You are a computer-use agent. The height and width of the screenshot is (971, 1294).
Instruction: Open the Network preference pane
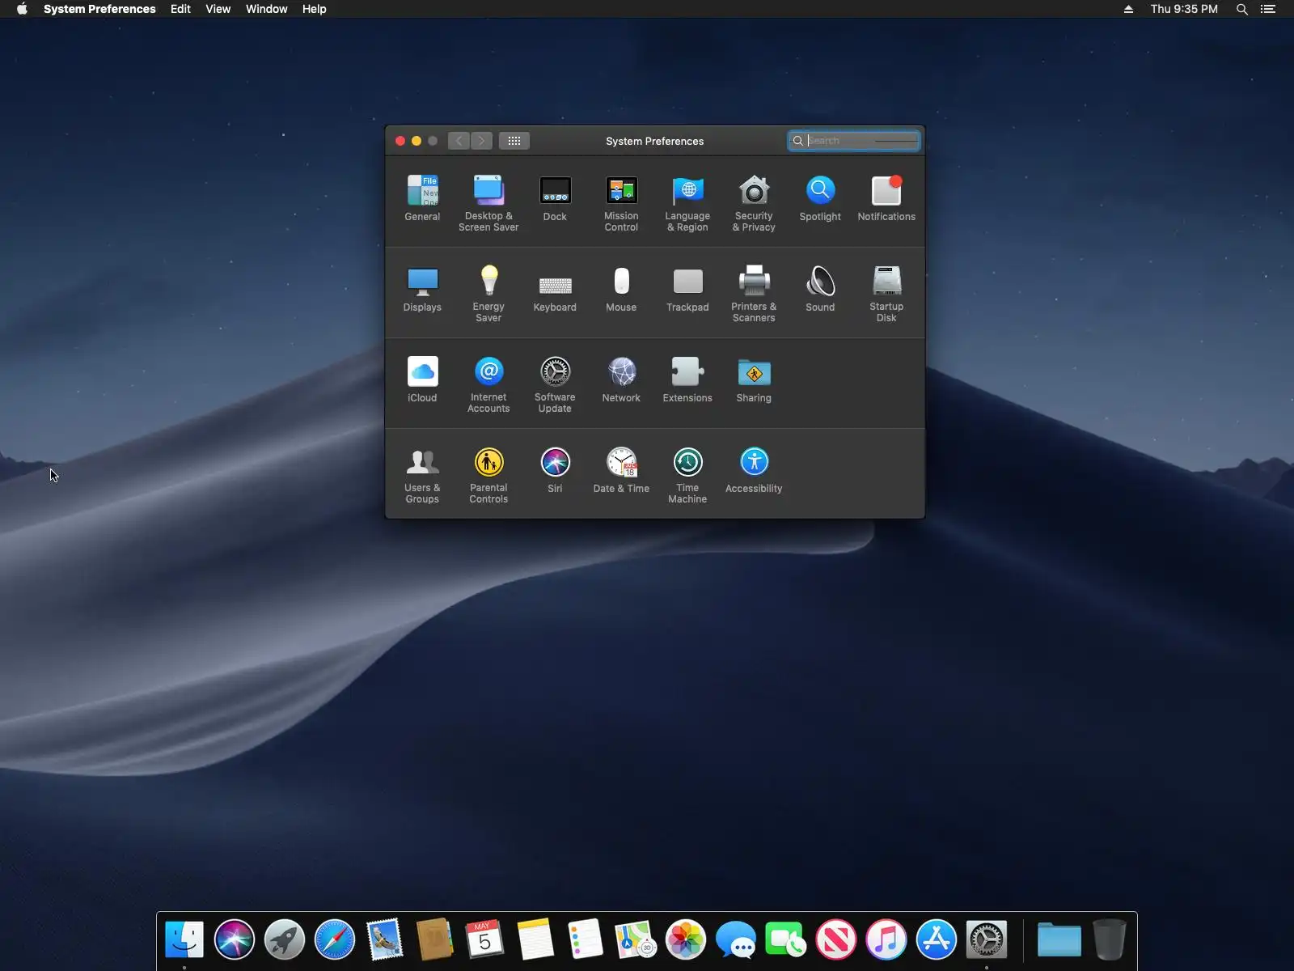621,379
